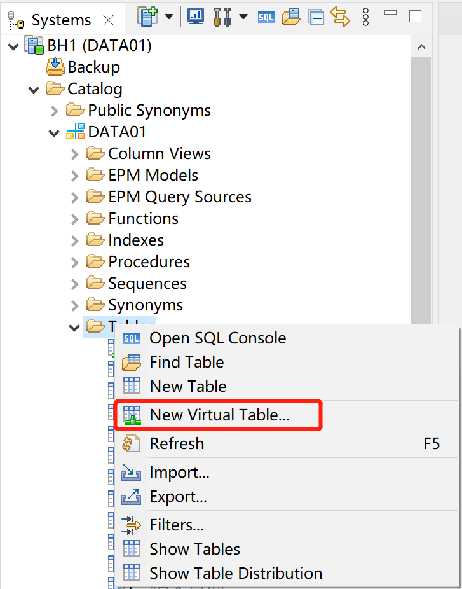
Task: Open dropdown arrow beside Add System icon
Action: pos(169,16)
